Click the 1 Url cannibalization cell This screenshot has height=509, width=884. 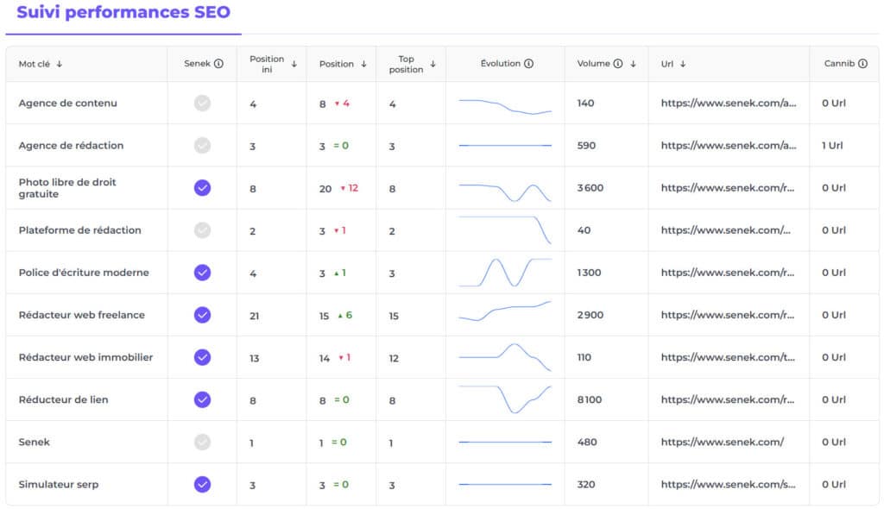pos(832,146)
